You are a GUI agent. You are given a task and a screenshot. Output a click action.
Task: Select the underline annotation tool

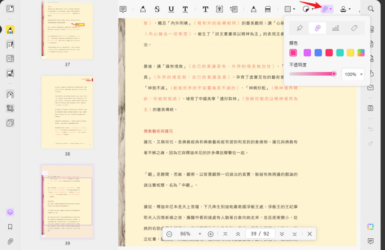point(171,9)
